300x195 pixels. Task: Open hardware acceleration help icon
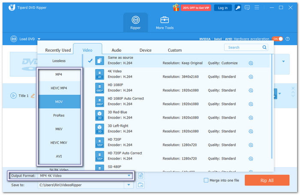point(288,39)
